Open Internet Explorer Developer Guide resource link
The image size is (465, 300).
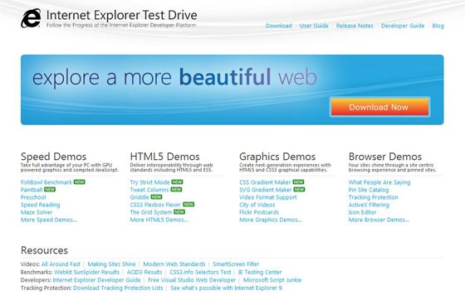pyautogui.click(x=96, y=280)
